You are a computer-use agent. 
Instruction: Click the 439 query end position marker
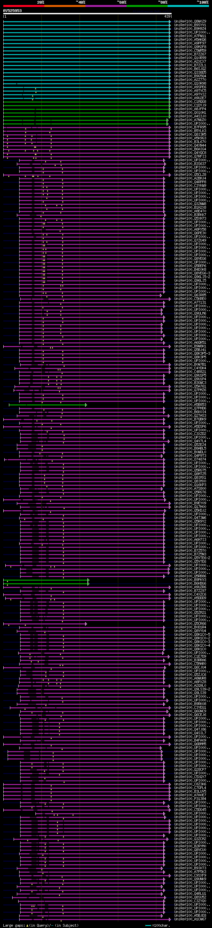point(167,17)
